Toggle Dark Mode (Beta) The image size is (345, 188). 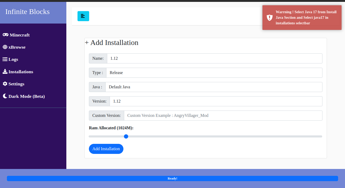pyautogui.click(x=24, y=96)
